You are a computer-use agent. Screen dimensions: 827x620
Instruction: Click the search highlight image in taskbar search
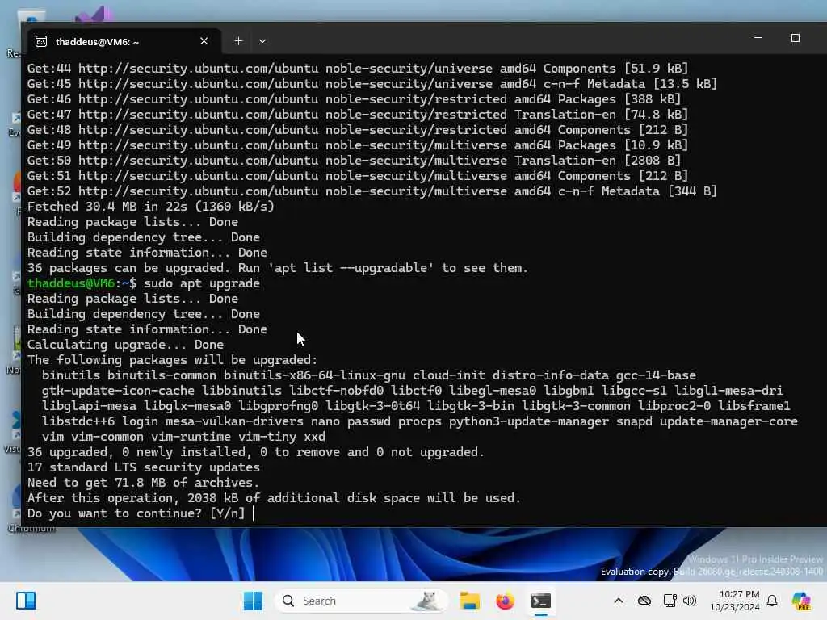[427, 601]
